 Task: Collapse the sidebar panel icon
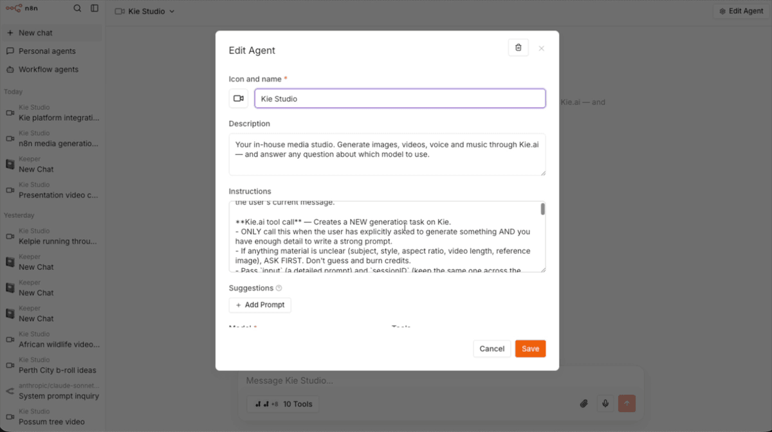coord(95,8)
